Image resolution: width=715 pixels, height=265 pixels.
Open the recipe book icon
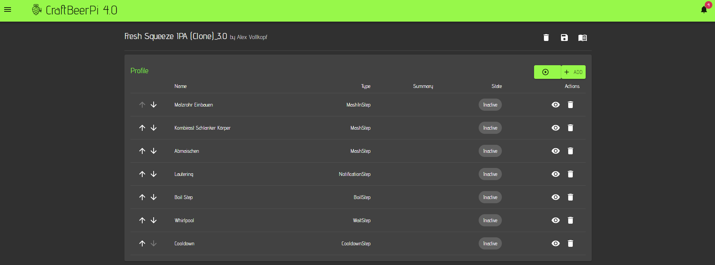pos(582,38)
